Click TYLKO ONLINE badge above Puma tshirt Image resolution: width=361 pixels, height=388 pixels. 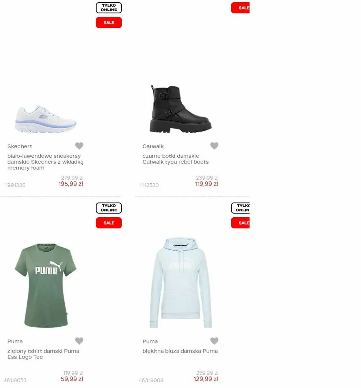(109, 208)
